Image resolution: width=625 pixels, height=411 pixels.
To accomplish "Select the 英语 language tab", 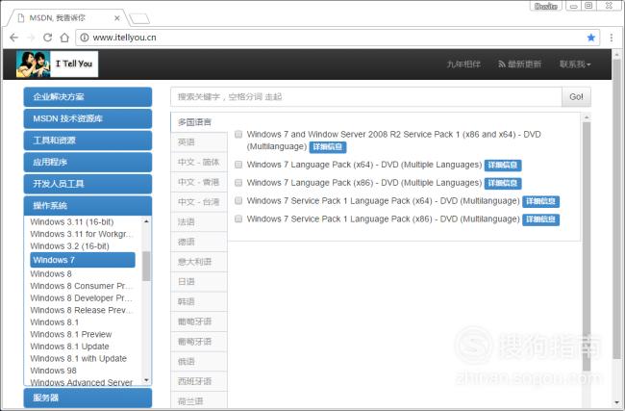I will pos(198,142).
